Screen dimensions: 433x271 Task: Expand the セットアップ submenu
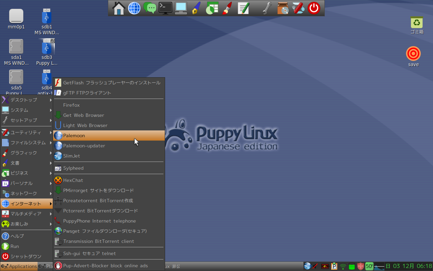coord(27,120)
